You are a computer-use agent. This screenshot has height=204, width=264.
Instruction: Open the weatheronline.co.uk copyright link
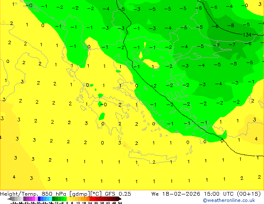point(229,200)
